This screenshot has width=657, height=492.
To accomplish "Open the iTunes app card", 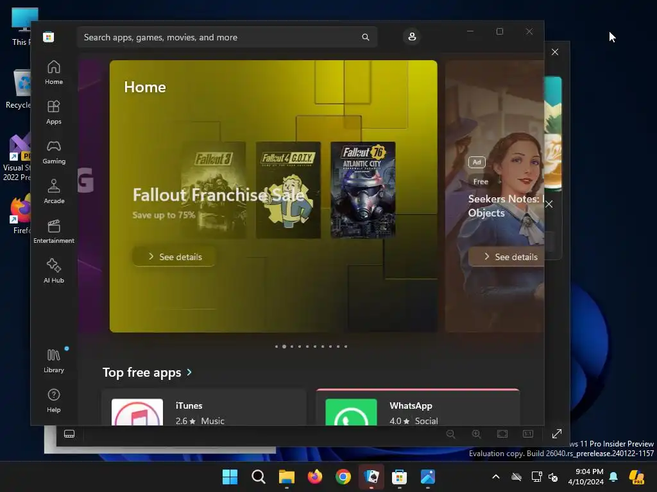I will pos(204,408).
